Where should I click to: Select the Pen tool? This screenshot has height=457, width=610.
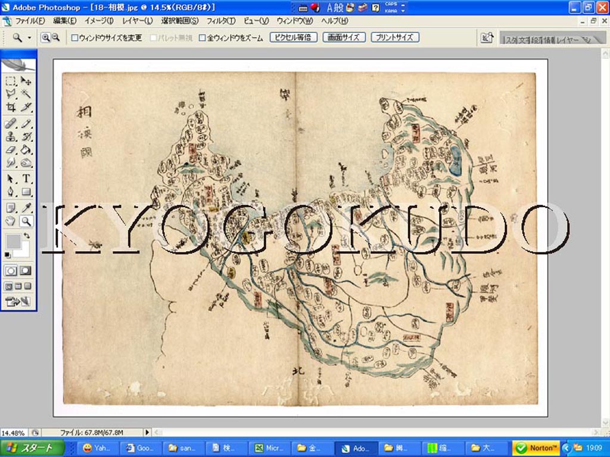pos(11,192)
